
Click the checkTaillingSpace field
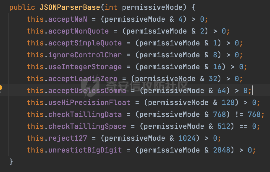click(x=87, y=126)
